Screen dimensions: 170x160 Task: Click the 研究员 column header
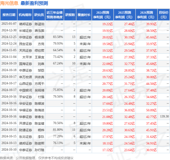[x=39, y=15]
